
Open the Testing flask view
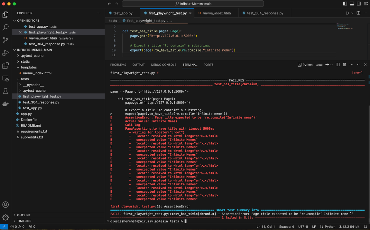point(5,91)
